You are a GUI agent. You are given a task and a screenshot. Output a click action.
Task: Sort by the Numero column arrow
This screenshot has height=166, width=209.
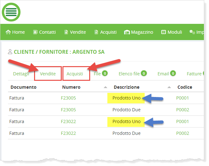105,87
